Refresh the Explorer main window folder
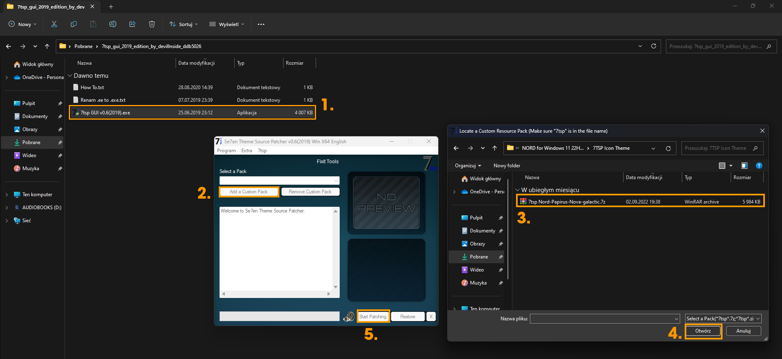Screen dimensions: 782x359 (x=654, y=46)
